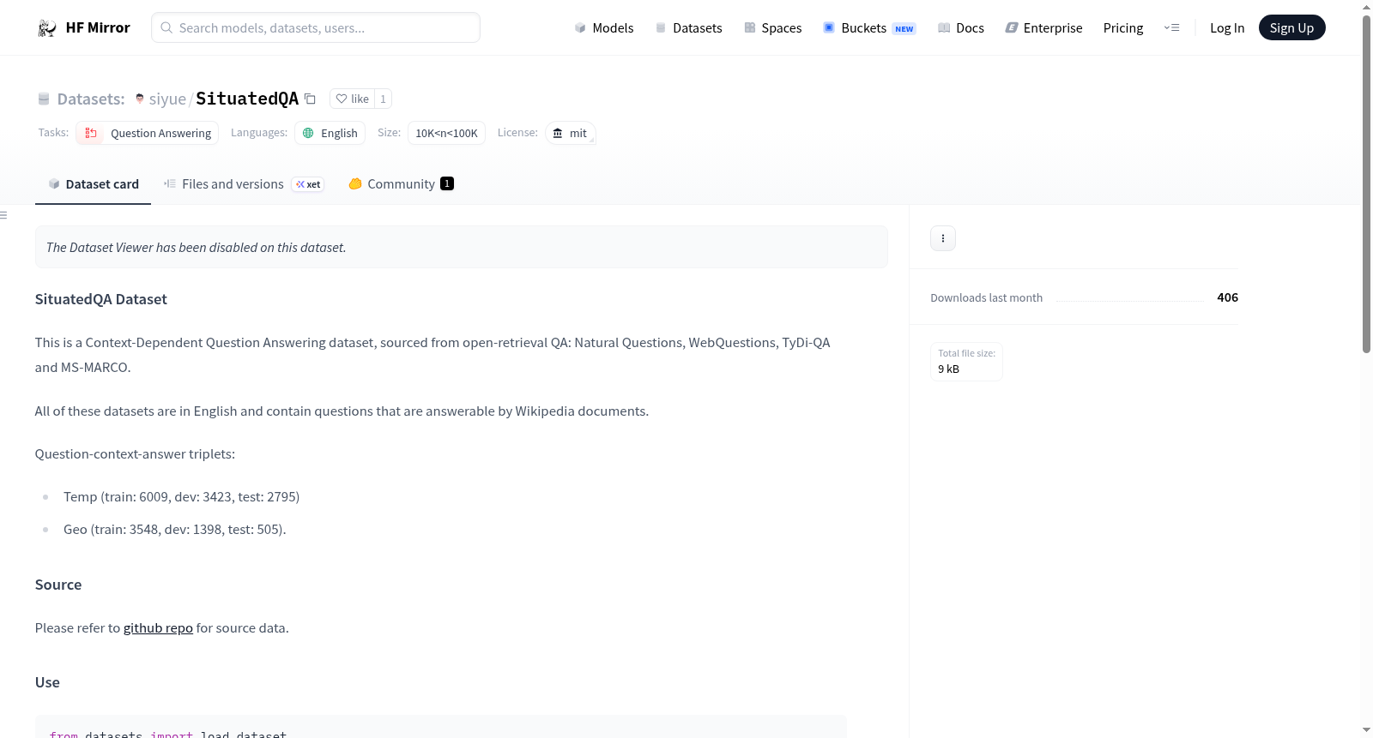View the like count number

(383, 99)
